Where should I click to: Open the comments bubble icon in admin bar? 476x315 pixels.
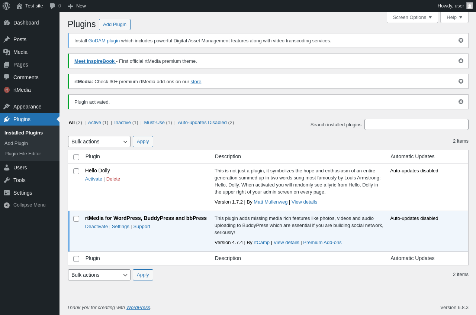tap(52, 6)
